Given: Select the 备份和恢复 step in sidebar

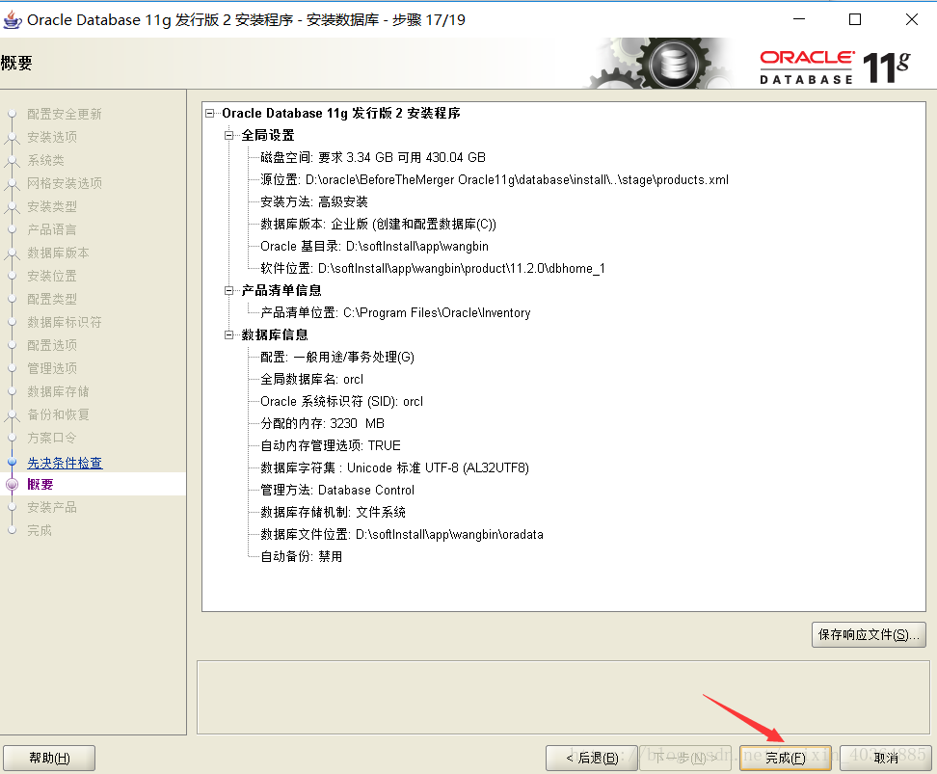Looking at the screenshot, I should click(58, 414).
